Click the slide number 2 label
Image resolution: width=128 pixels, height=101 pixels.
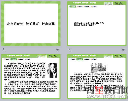(x=69, y=49)
